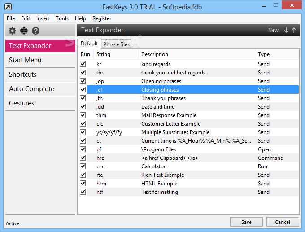Disable the ccc Calculator checkbox
305x232 pixels.
point(83,166)
